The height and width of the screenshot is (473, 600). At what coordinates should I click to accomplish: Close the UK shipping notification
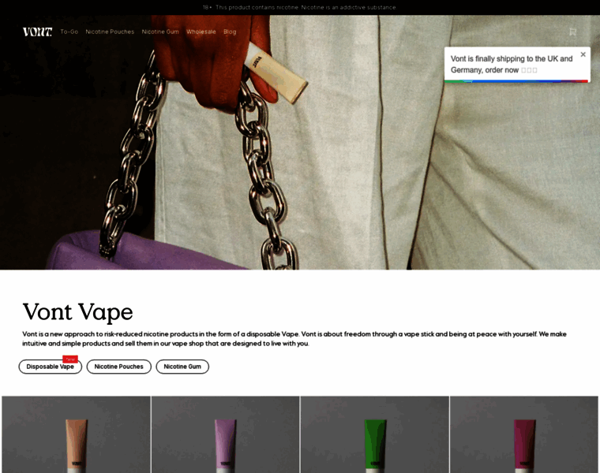583,54
